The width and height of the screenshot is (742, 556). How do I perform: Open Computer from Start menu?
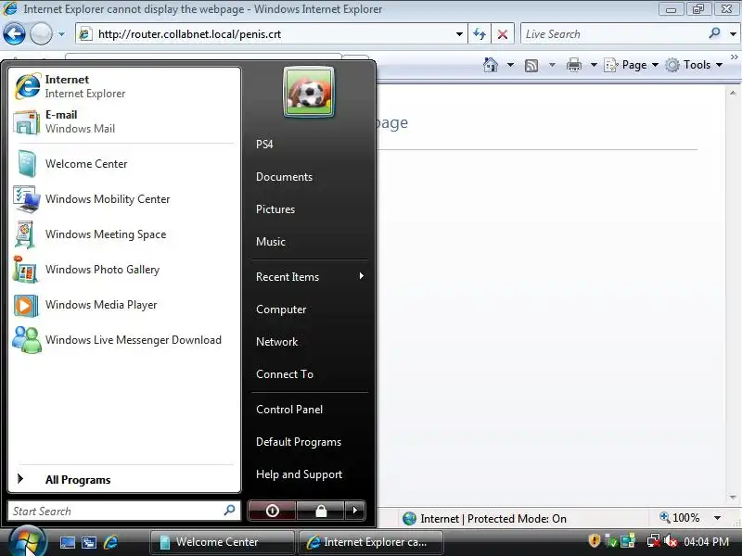point(310,310)
